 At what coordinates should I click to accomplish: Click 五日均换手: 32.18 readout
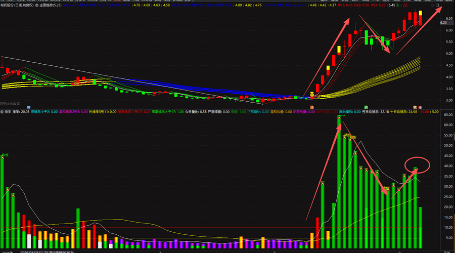tap(375, 112)
